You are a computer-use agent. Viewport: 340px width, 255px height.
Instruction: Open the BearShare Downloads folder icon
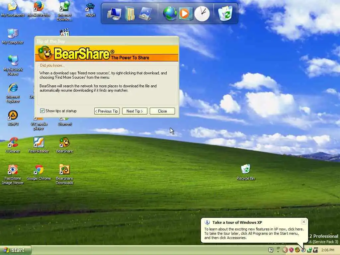64,175
